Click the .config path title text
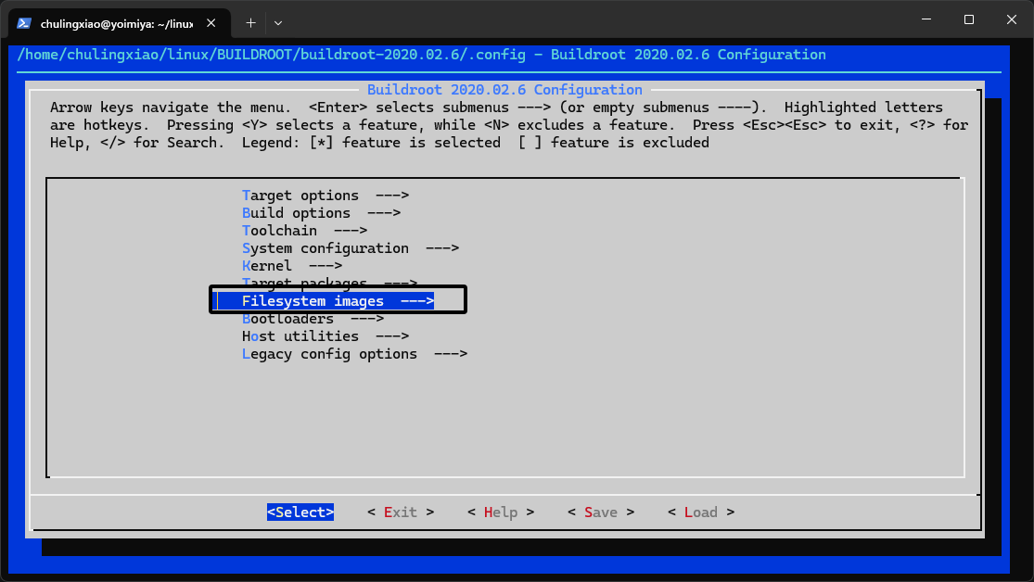 421,55
